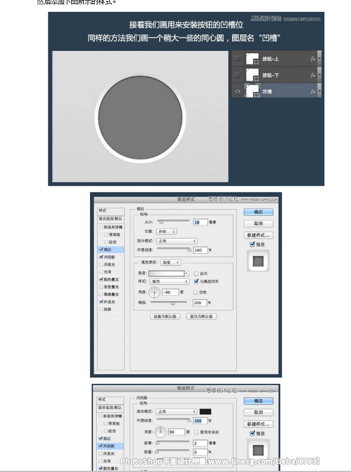Open fx effects on 按钮-上 layer

point(313,59)
